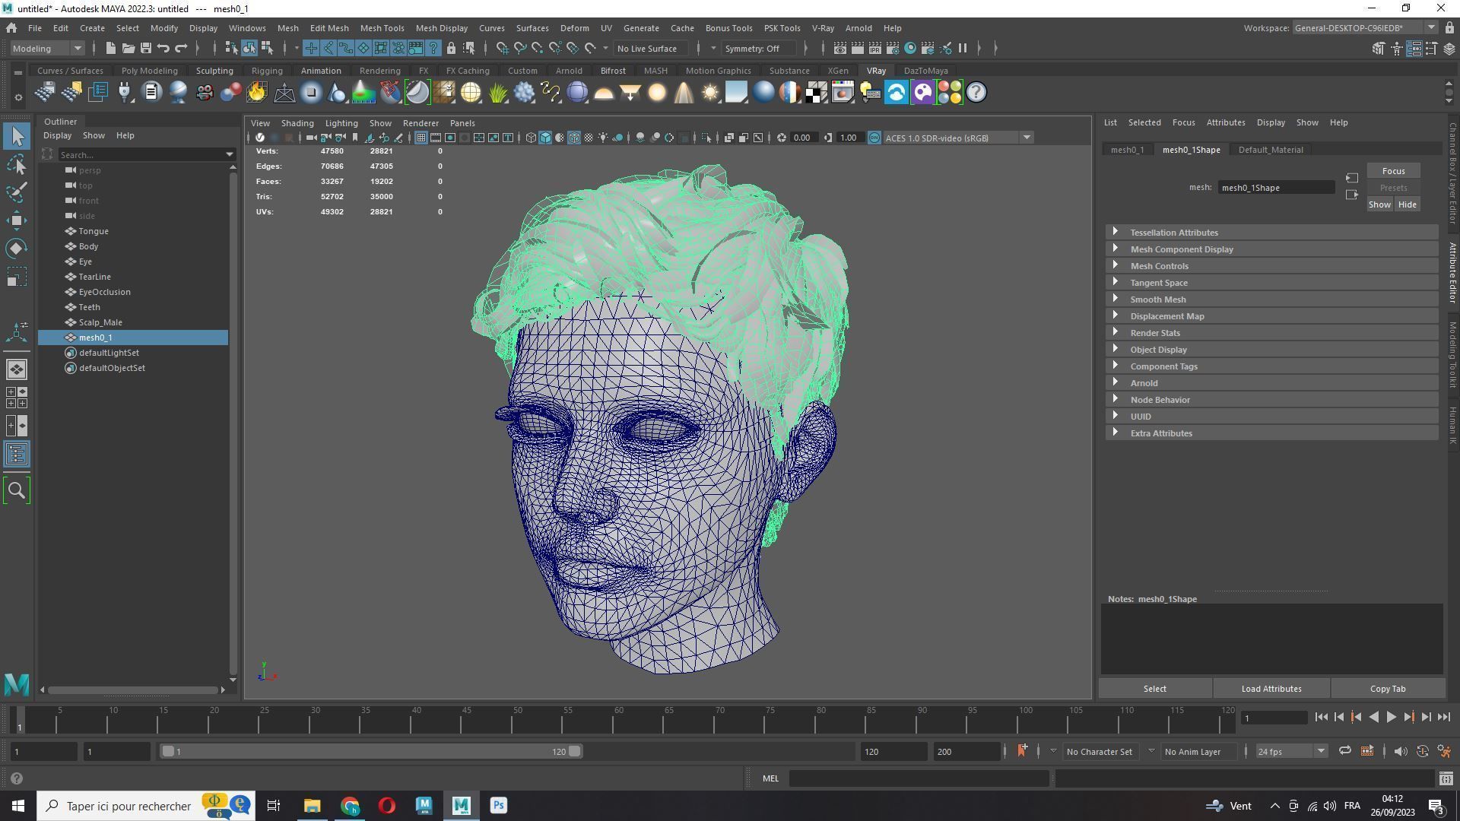Image resolution: width=1460 pixels, height=821 pixels.
Task: Click the V-Ray grass fur shelf icon
Action: click(x=497, y=93)
